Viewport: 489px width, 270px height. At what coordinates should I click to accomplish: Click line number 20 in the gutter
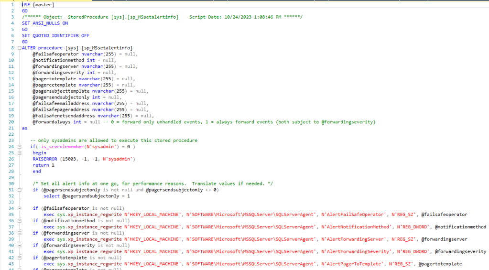point(11,122)
